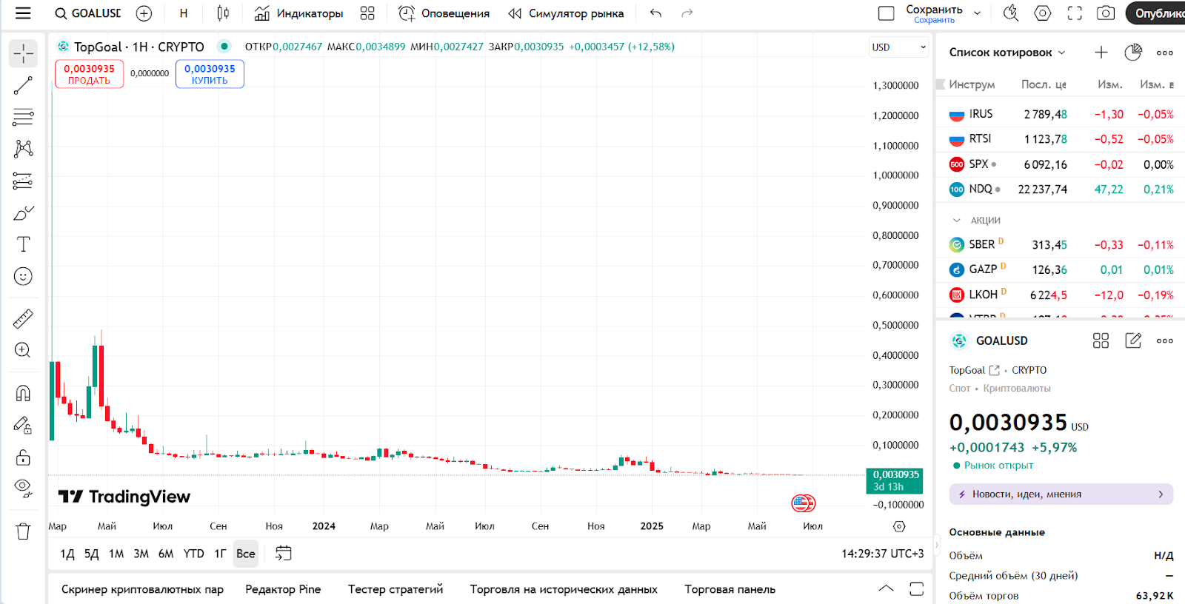Open price scale settings gear

tap(899, 526)
